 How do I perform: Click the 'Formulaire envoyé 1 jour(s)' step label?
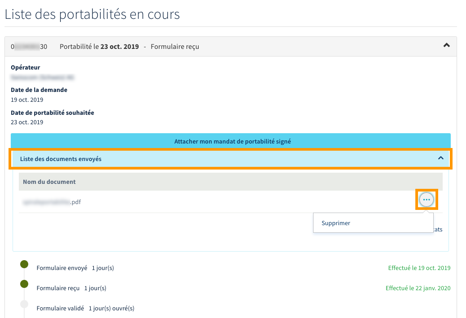click(x=75, y=268)
